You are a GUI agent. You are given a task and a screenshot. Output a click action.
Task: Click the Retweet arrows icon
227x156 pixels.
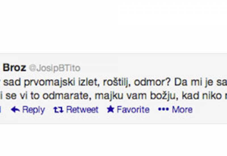pyautogui.click(x=58, y=110)
